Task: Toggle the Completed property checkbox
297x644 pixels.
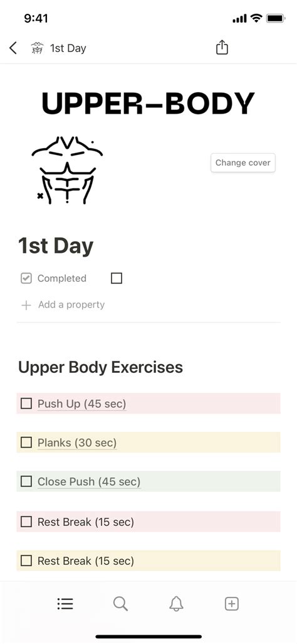Action: [117, 279]
